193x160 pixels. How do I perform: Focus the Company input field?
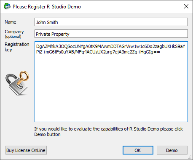tap(111, 34)
